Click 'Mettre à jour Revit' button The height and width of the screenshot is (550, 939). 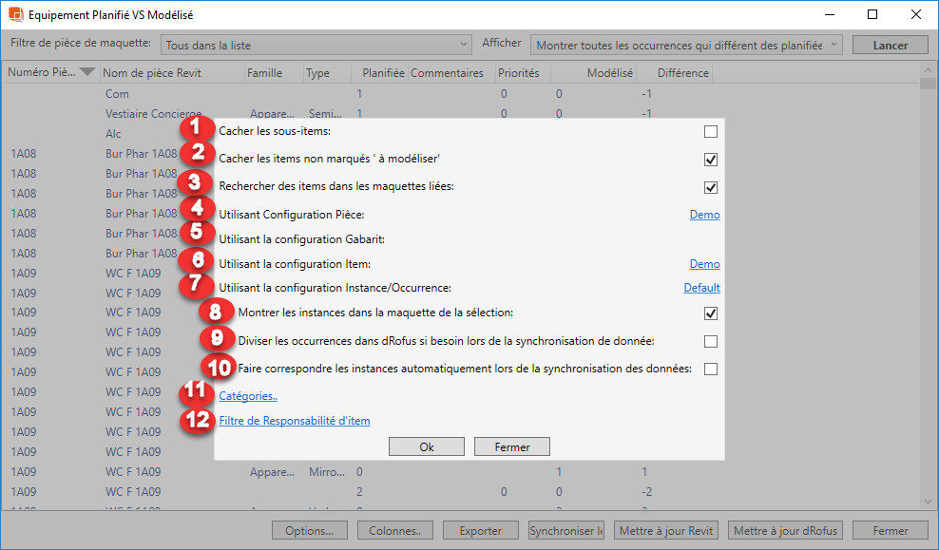(665, 531)
